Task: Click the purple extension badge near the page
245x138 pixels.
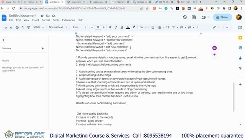Action: (x=214, y=48)
